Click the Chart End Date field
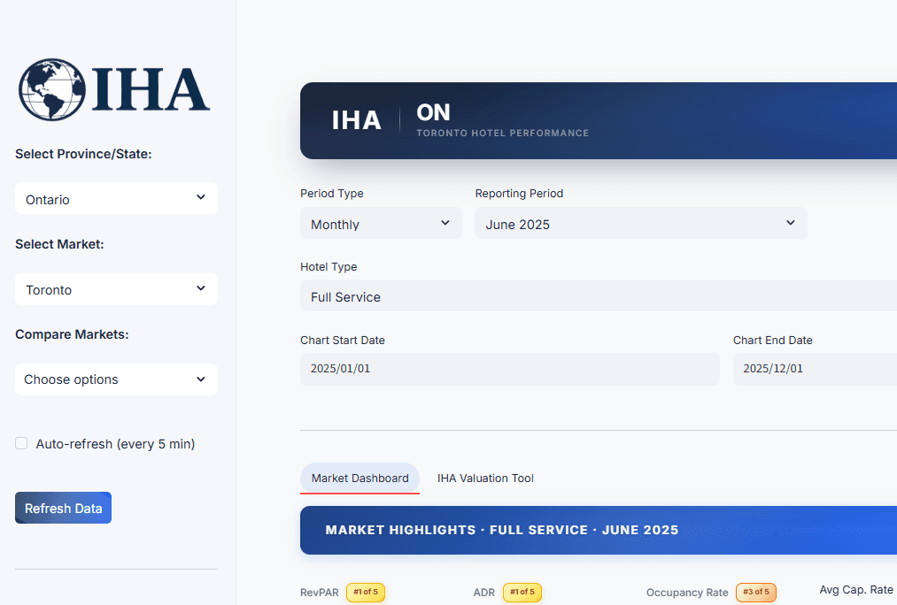The height and width of the screenshot is (605, 897). point(814,369)
